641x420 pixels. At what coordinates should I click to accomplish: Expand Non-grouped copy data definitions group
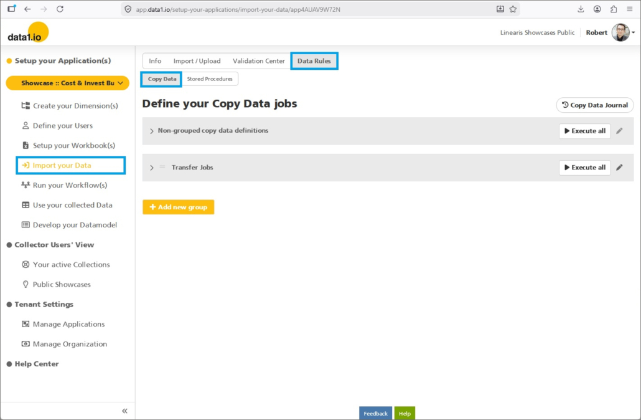tap(152, 131)
